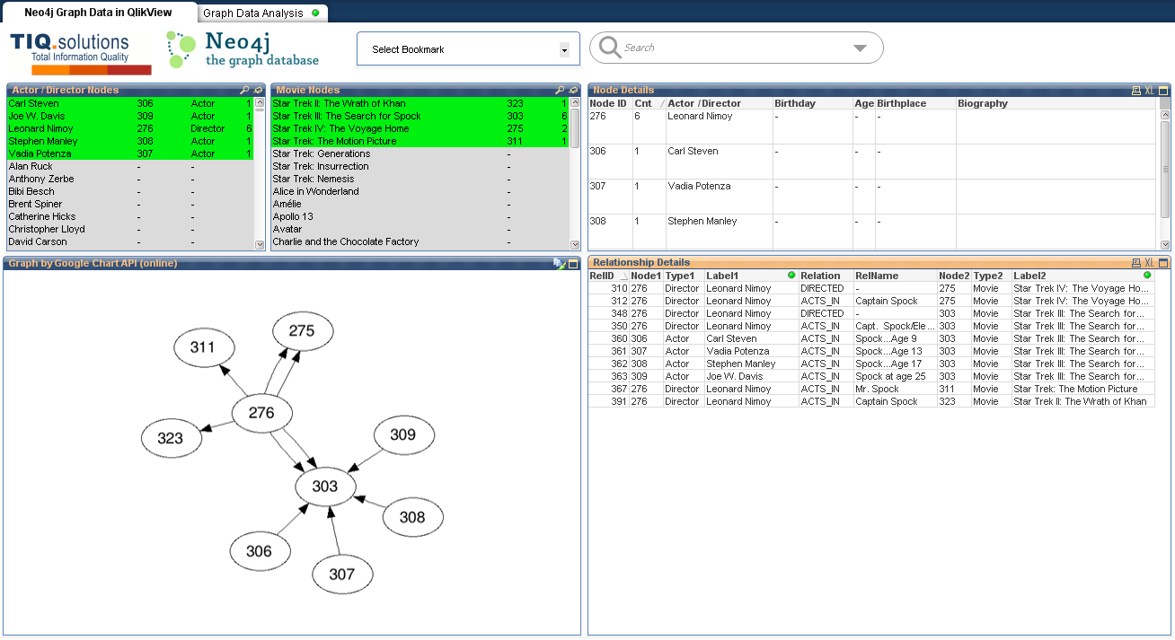Print the Relationship Details table

click(1135, 263)
